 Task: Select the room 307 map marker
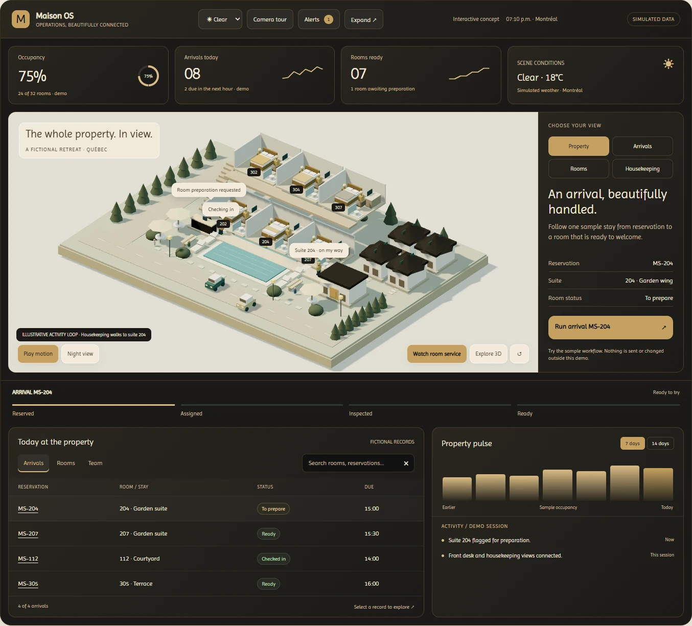tap(338, 207)
